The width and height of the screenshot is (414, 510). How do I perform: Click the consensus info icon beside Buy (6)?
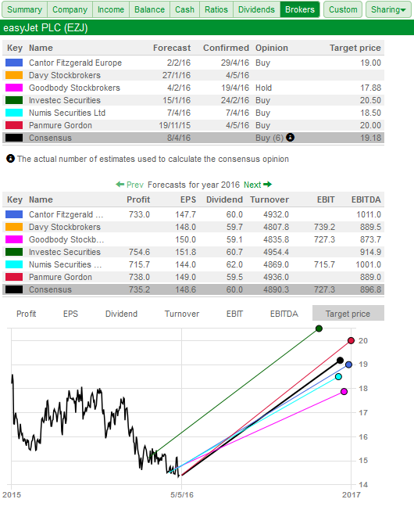click(290, 138)
